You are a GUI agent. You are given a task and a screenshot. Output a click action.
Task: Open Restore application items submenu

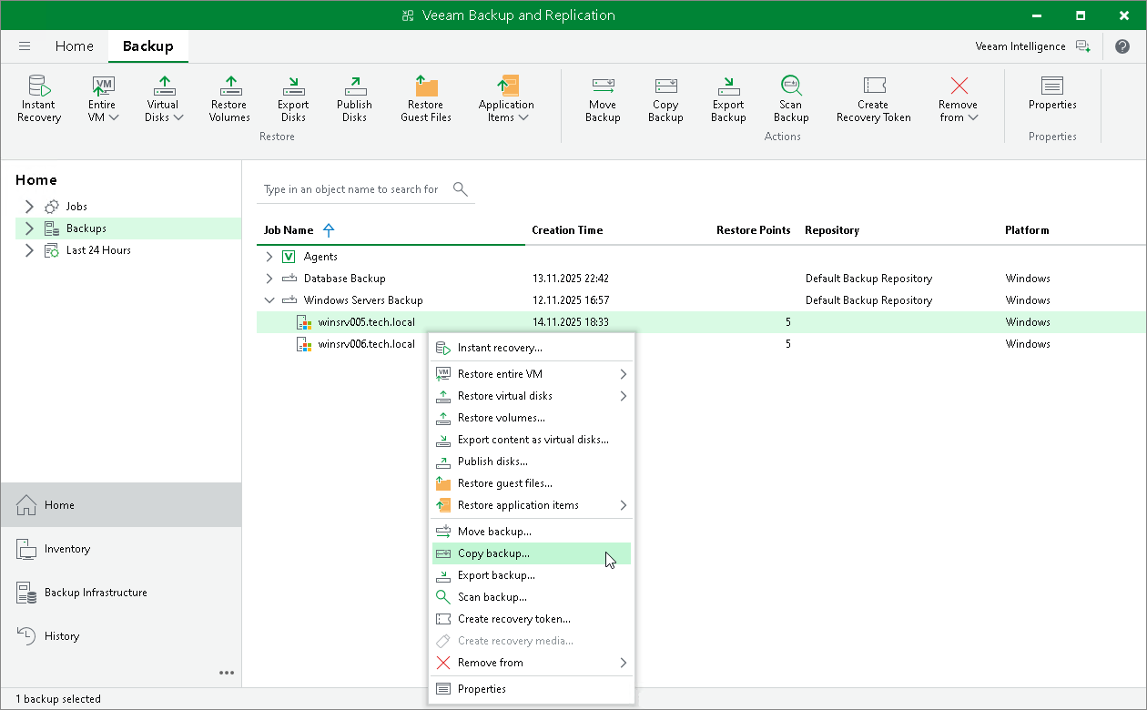(532, 505)
